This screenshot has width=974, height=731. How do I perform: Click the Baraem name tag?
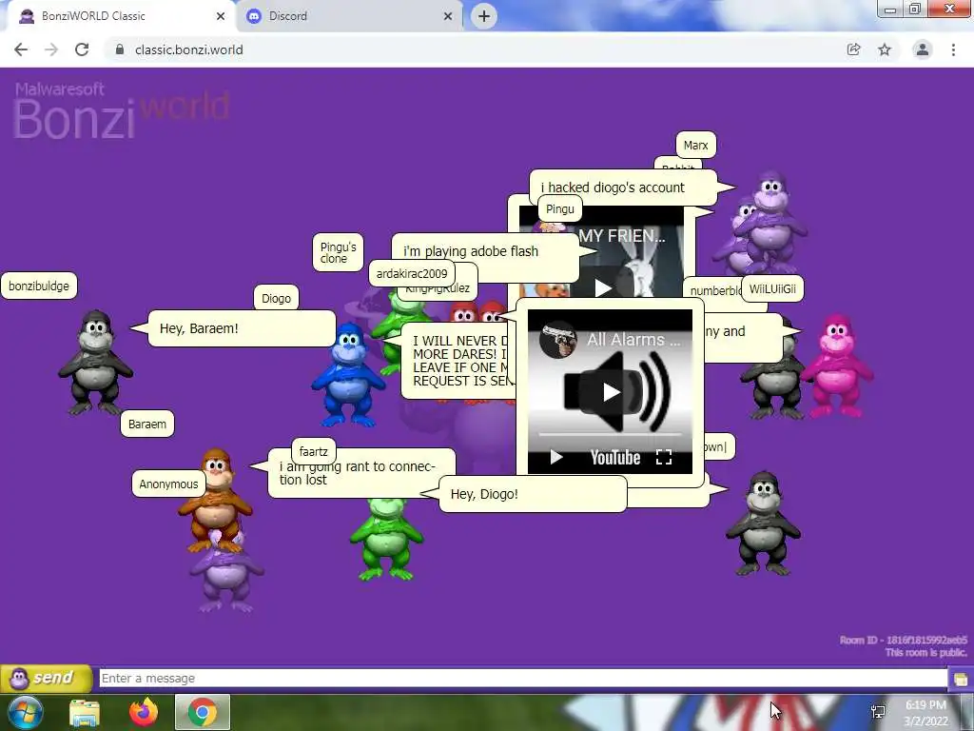tap(147, 424)
